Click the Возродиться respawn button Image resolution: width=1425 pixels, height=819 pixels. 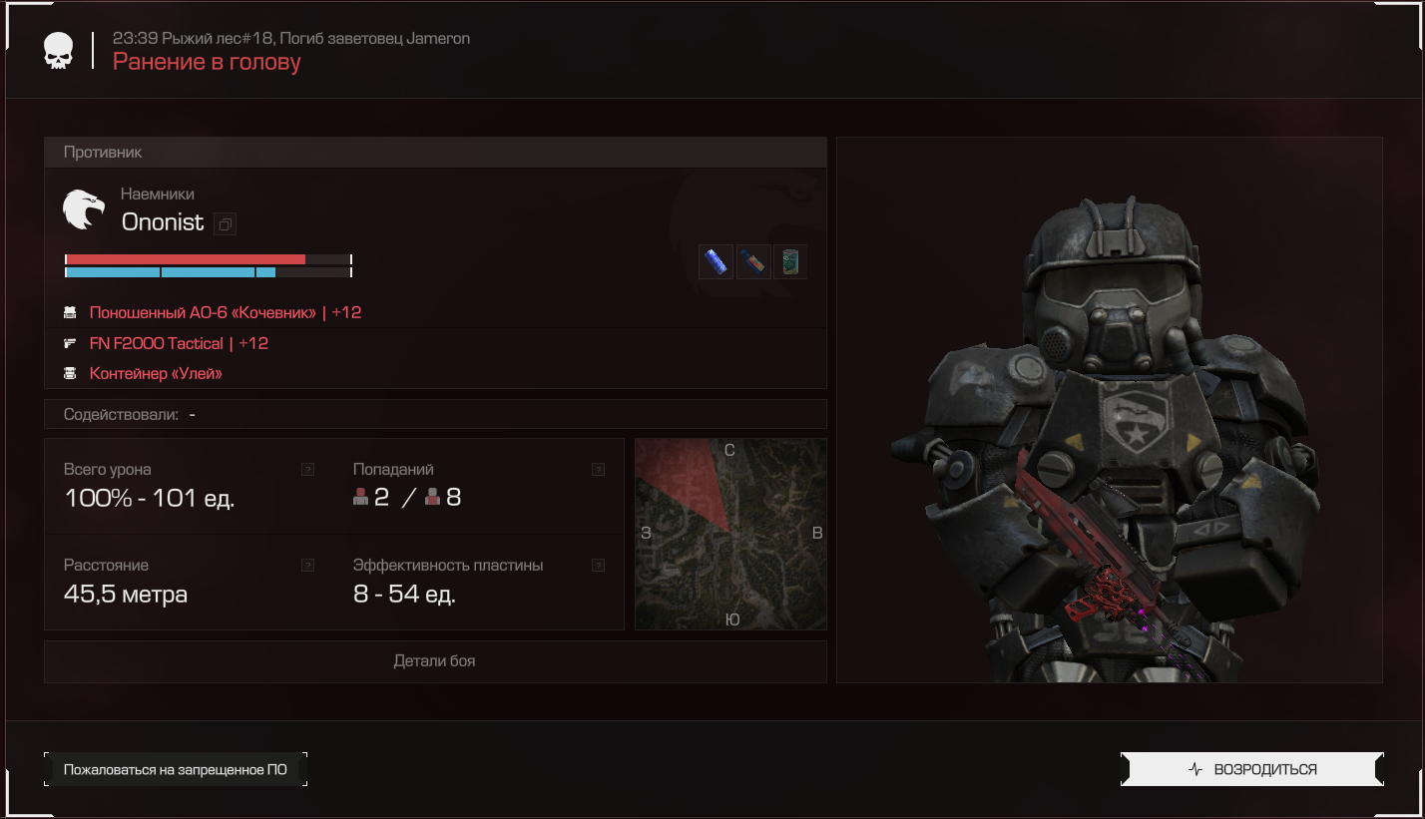pos(1252,769)
